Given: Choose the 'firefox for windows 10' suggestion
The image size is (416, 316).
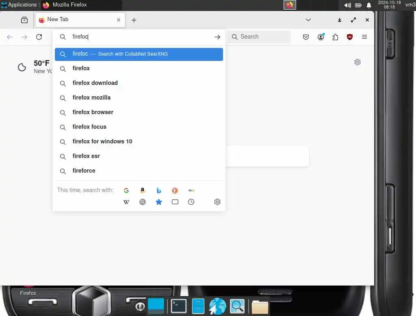Looking at the screenshot, I should coord(139,141).
